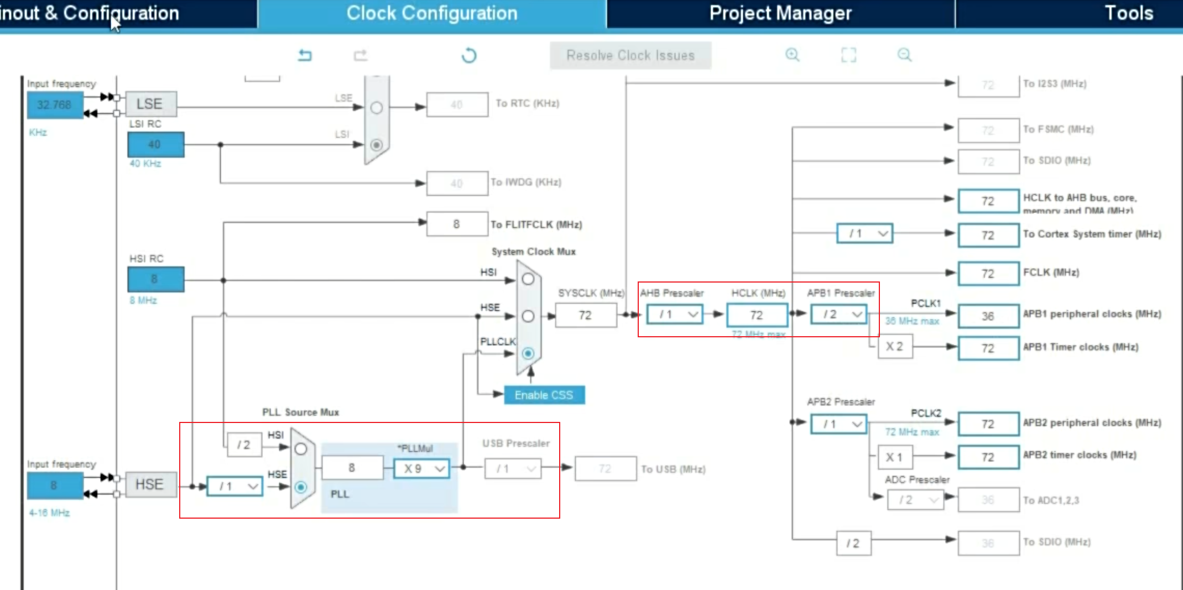1183x590 pixels.
Task: Open the Tools tab
Action: (1128, 13)
